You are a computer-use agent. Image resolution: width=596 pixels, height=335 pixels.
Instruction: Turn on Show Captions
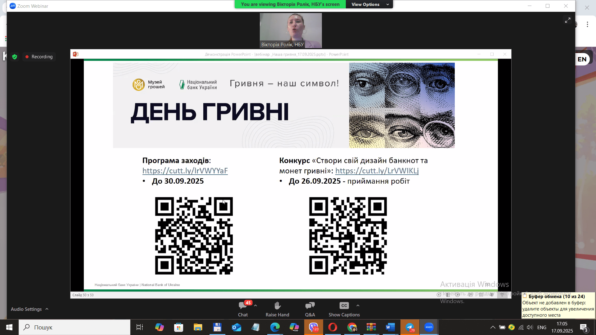(344, 309)
